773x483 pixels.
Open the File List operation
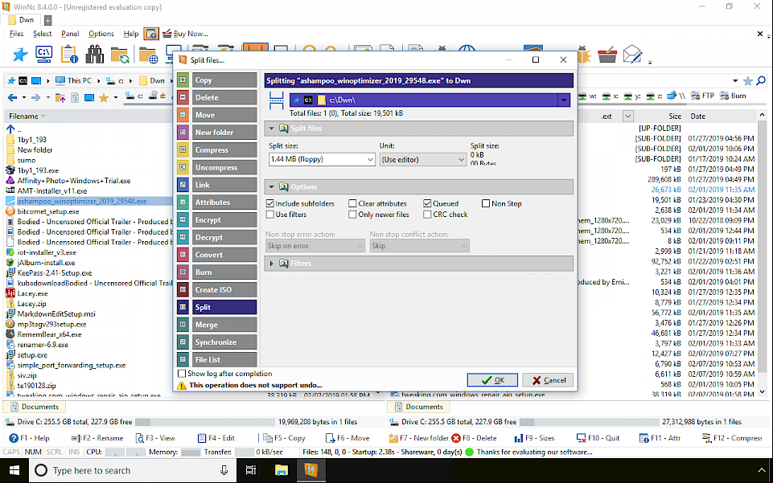click(217, 359)
